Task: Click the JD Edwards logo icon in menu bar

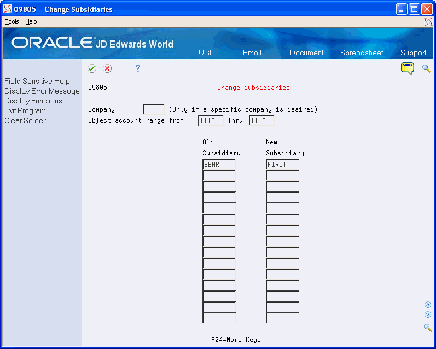Action: (428, 22)
